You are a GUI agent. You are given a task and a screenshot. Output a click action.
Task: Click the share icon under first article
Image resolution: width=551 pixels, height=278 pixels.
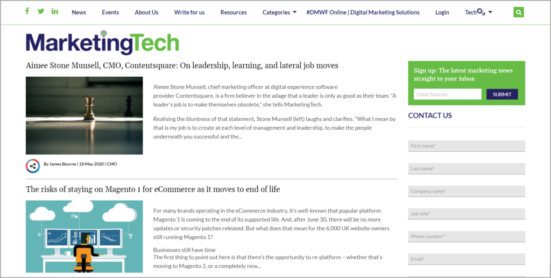(33, 166)
